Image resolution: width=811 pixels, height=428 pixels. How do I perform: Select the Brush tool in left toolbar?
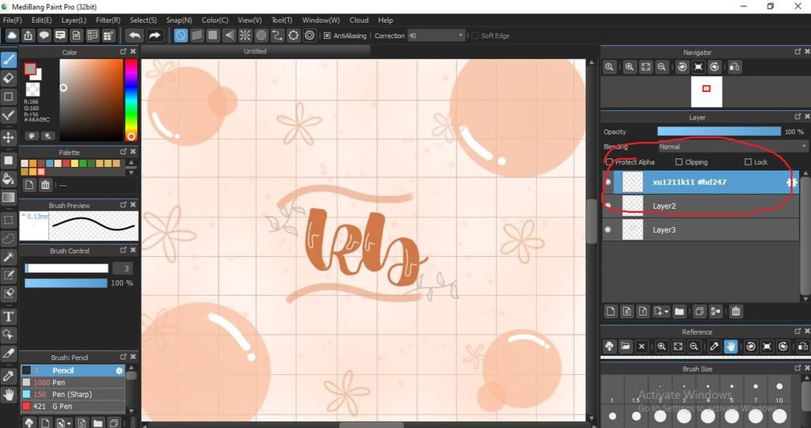click(9, 60)
